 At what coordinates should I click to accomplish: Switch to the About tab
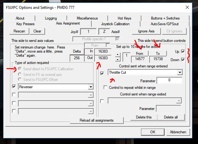(20, 18)
